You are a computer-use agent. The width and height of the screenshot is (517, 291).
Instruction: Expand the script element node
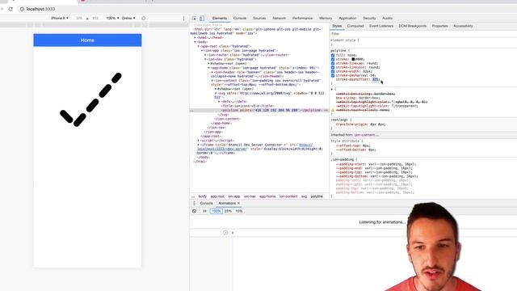click(199, 140)
